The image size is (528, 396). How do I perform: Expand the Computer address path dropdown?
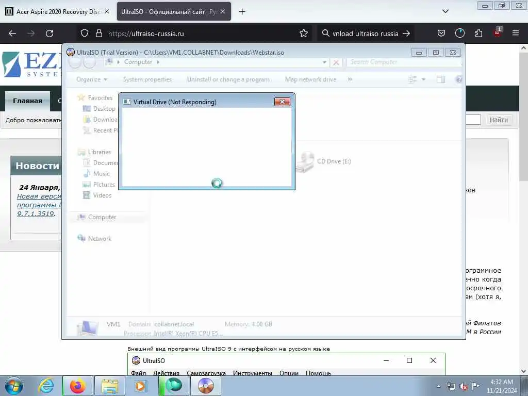pyautogui.click(x=324, y=62)
